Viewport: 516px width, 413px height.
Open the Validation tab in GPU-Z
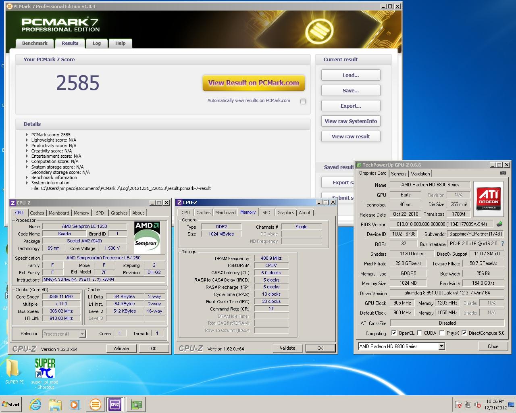[x=420, y=174]
